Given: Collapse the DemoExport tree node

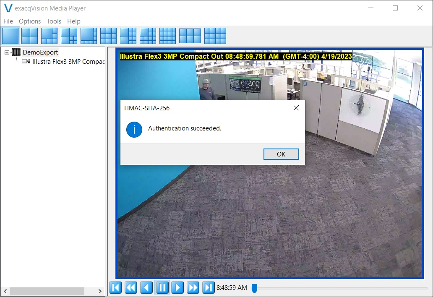Looking at the screenshot, I should pos(7,52).
